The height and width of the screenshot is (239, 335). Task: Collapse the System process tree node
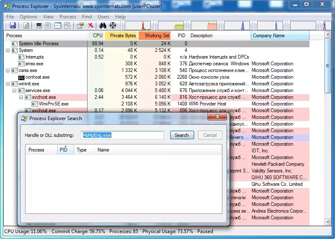click(x=8, y=51)
